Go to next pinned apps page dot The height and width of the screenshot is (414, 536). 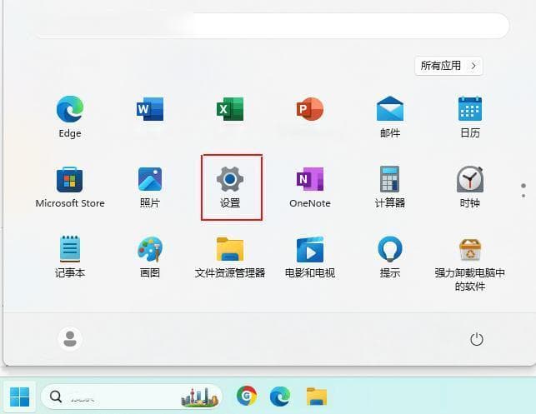pyautogui.click(x=523, y=196)
